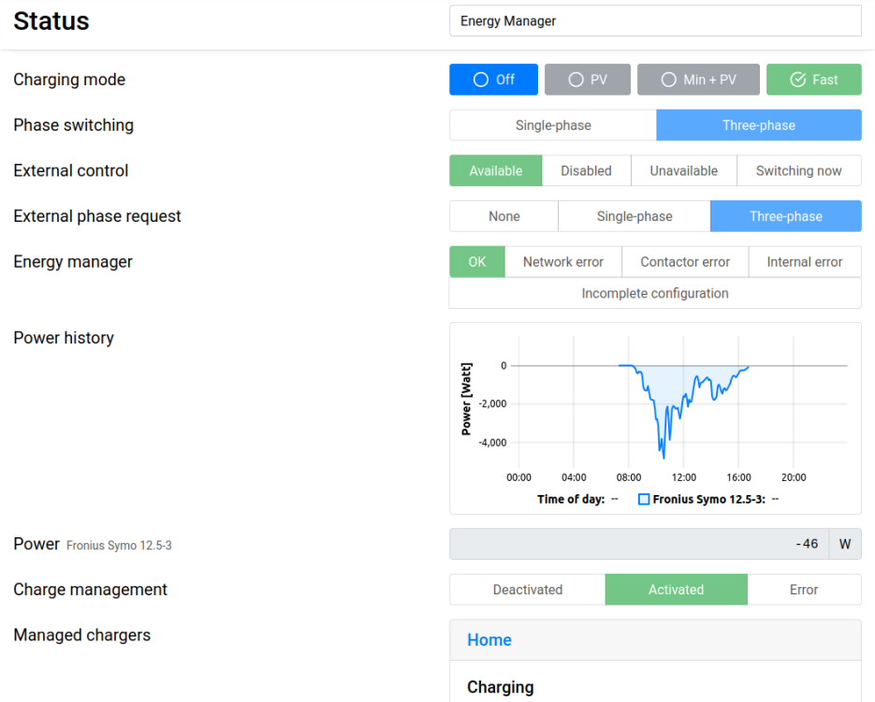The width and height of the screenshot is (875, 702).
Task: Select the Off charging mode
Action: pyautogui.click(x=493, y=80)
